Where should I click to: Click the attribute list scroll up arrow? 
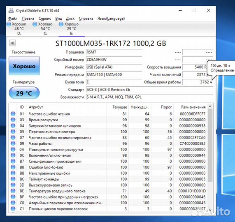210,106
